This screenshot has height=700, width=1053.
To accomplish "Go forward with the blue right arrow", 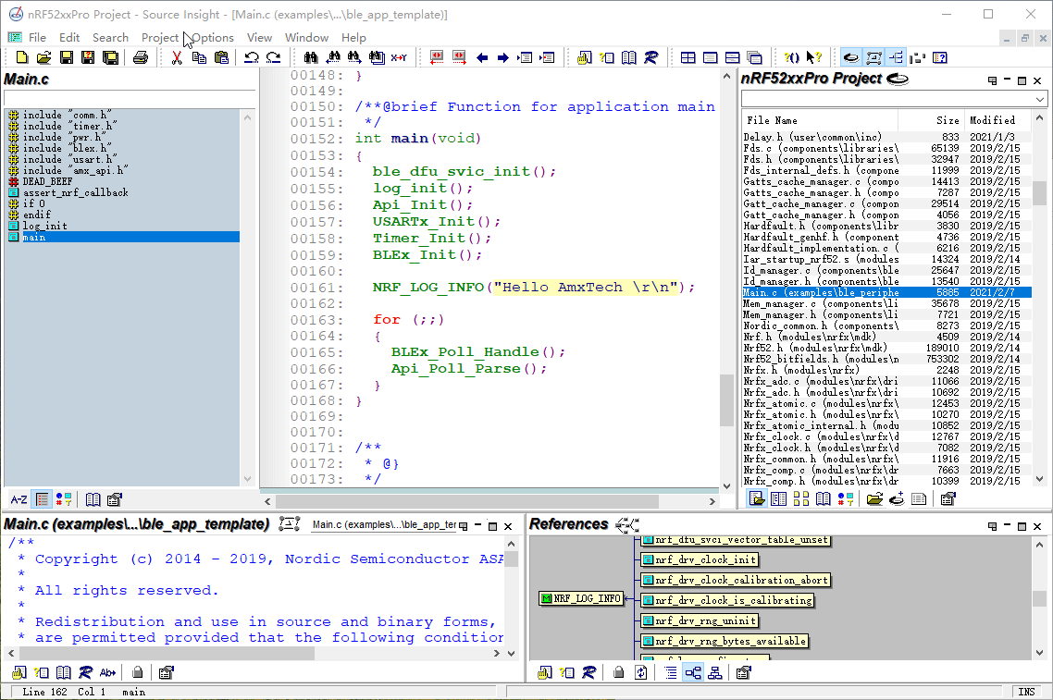I will pos(503,57).
